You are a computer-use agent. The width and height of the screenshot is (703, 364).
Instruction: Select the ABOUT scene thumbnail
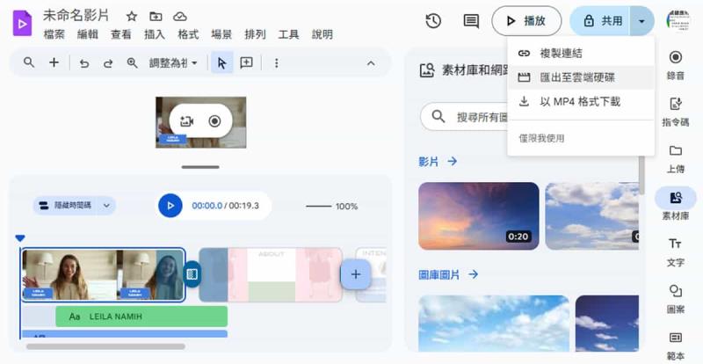pos(272,274)
